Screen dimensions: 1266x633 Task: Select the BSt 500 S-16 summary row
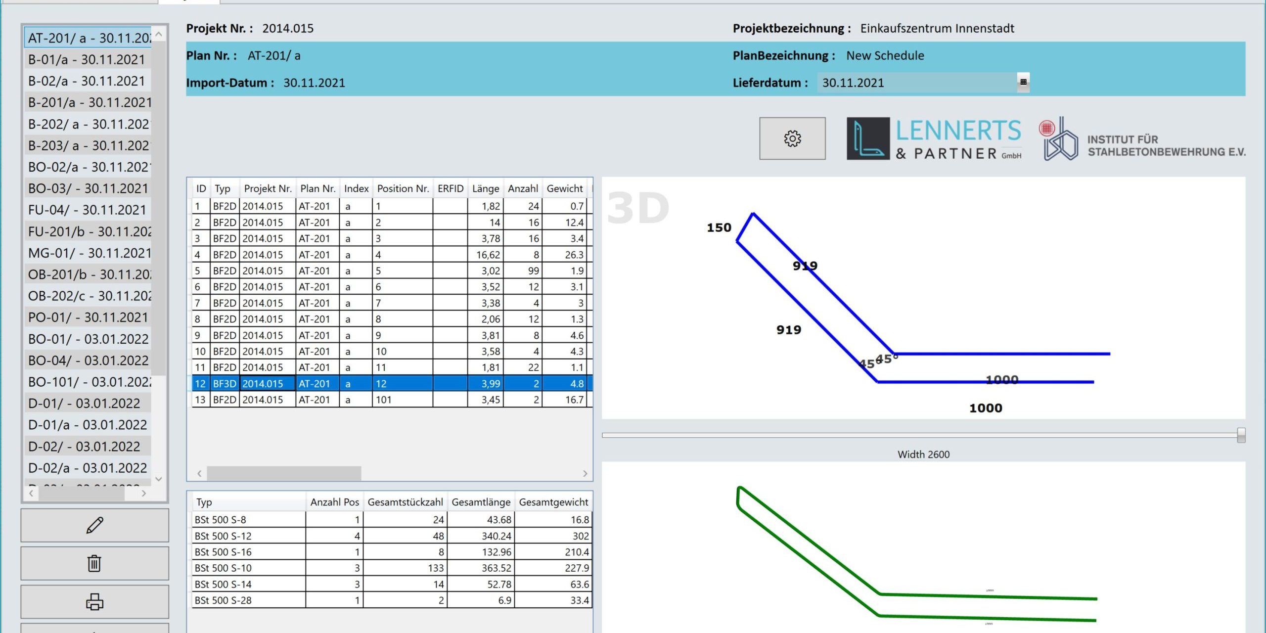[x=248, y=552]
